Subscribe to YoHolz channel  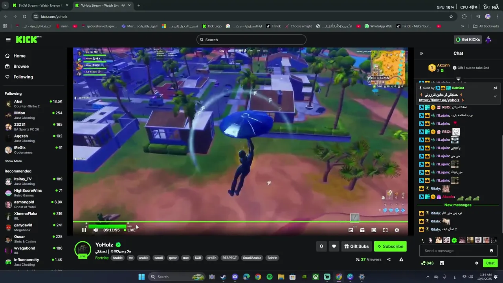click(x=390, y=246)
